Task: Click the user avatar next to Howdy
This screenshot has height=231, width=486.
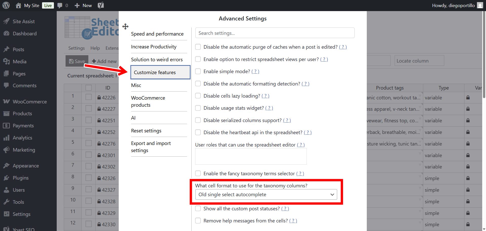Action: [480, 5]
